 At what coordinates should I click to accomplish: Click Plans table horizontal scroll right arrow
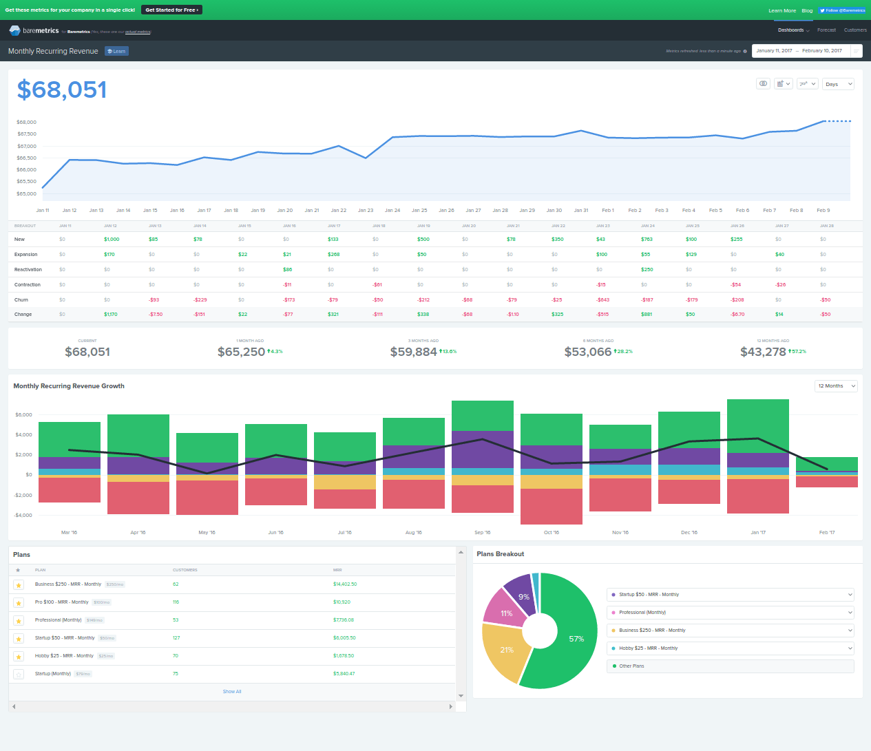click(451, 706)
